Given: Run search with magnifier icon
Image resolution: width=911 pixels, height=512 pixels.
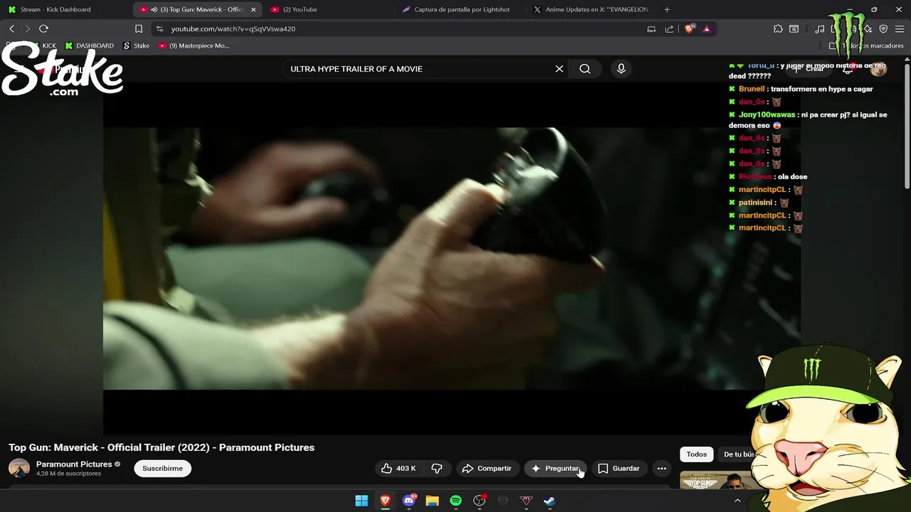Looking at the screenshot, I should point(585,69).
